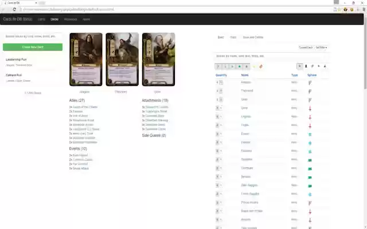Open the Sneak Attack event link
This screenshot has height=229, width=367.
pos(81,168)
